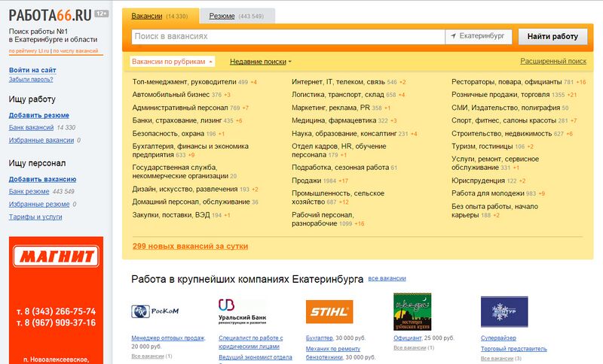603x364 pixels.
Task: Expand the Недавние поиски dropdown
Action: point(260,62)
